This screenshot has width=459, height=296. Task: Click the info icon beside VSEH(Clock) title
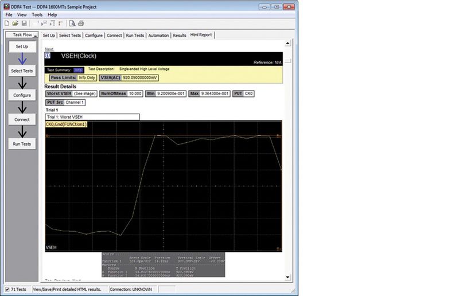coord(48,55)
